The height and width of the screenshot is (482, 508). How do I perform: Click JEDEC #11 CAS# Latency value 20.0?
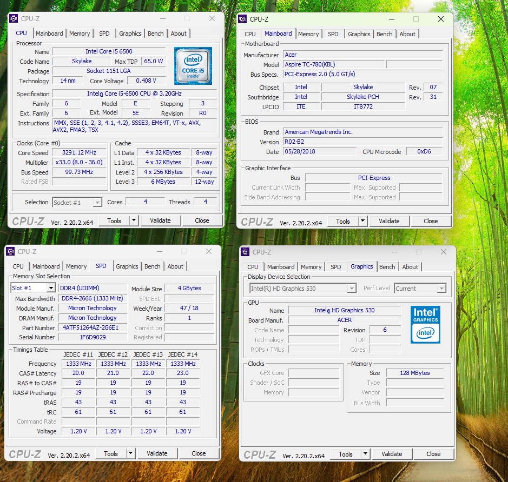click(x=78, y=373)
